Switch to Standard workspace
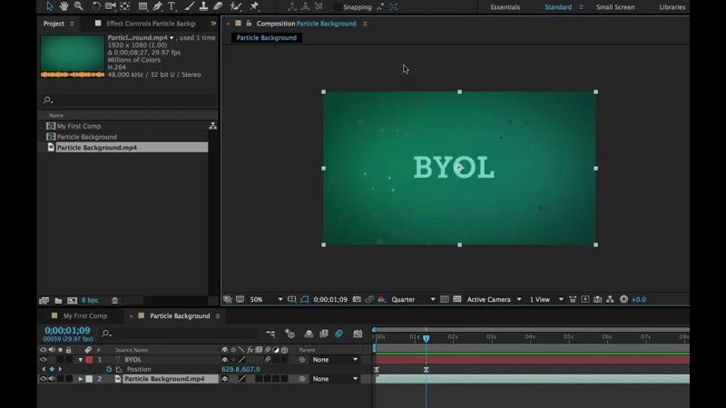Viewport: 726px width, 408px height. tap(558, 7)
